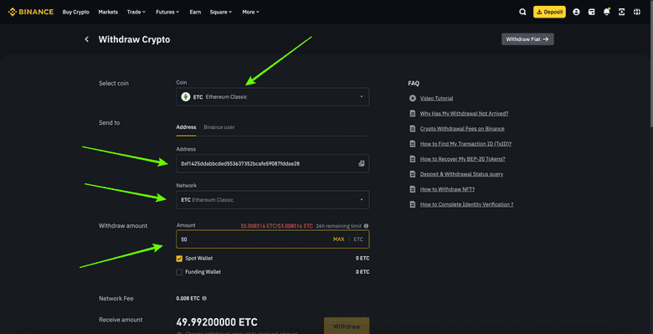Switch to the Binance user tab
The height and width of the screenshot is (334, 653).
coord(219,127)
